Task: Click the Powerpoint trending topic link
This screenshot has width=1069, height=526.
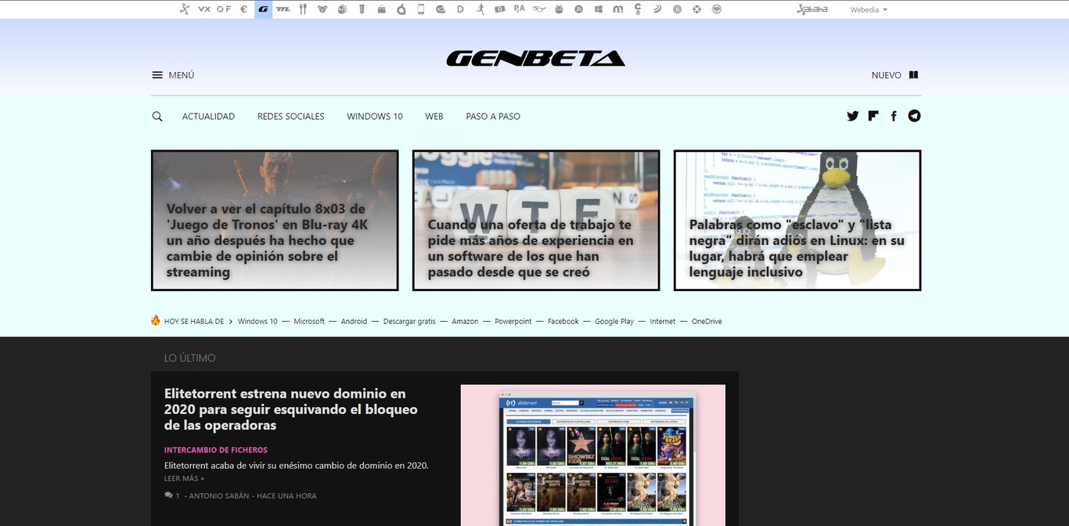Action: pyautogui.click(x=513, y=322)
